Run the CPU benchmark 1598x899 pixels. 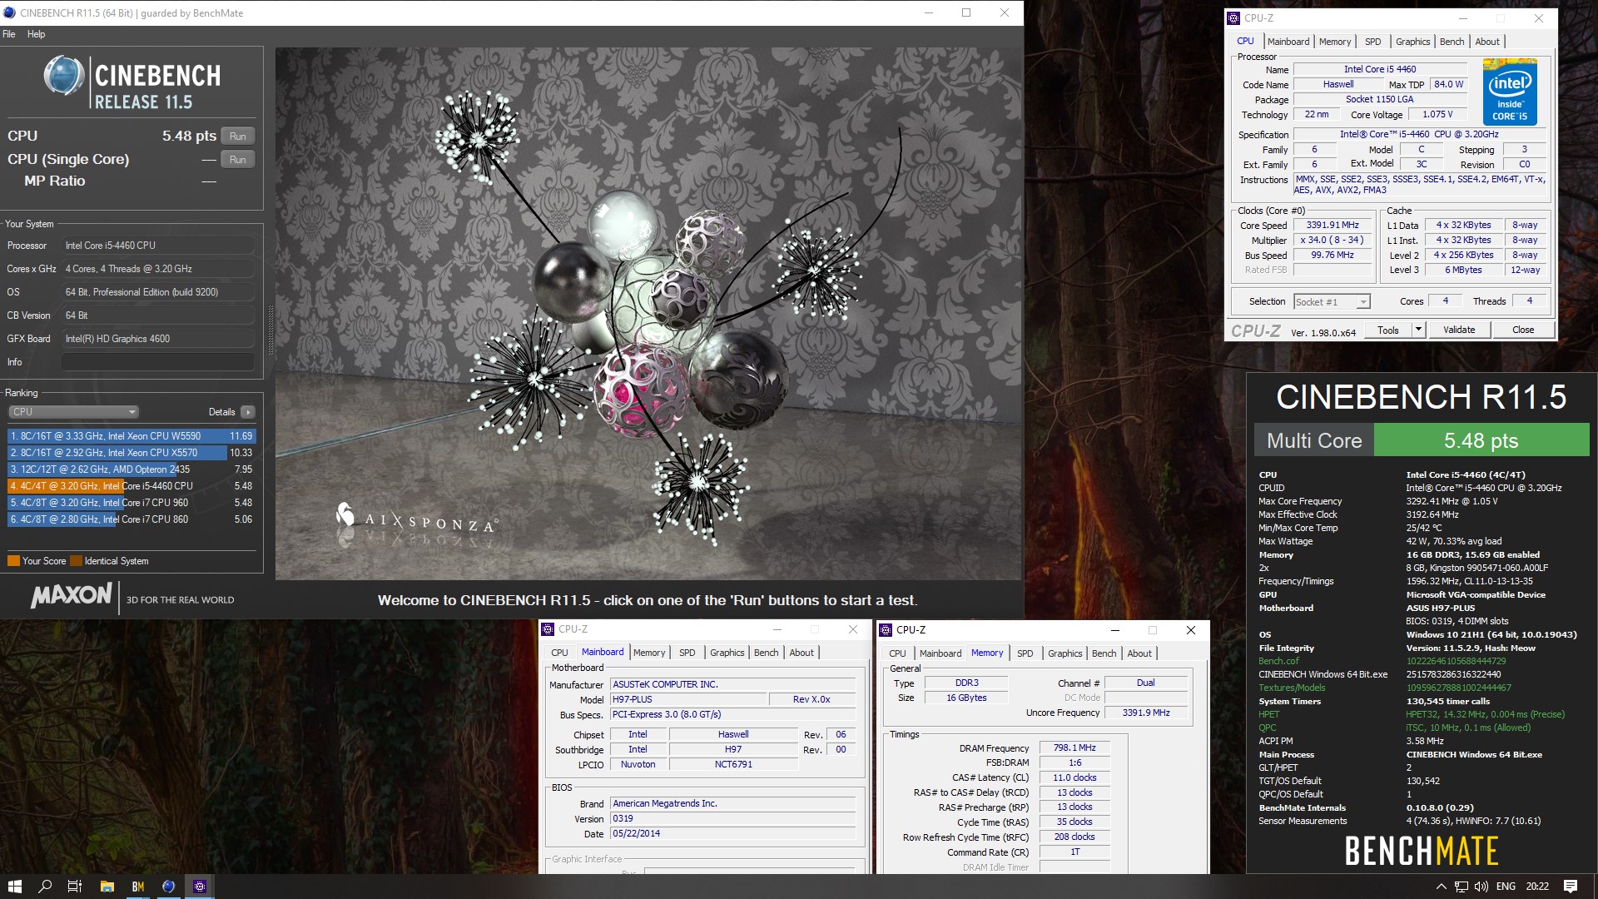pyautogui.click(x=238, y=137)
